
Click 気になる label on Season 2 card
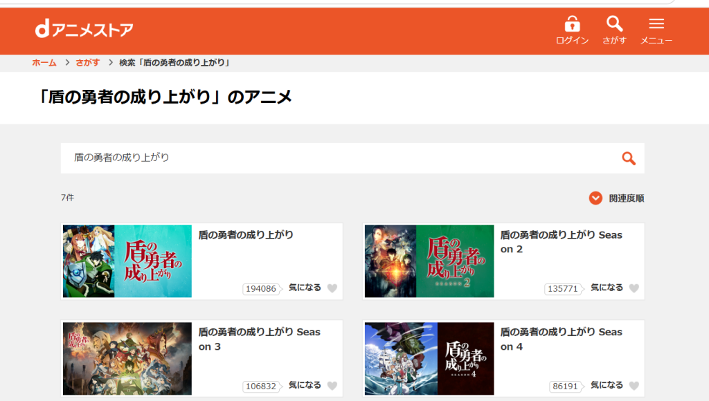[607, 288]
